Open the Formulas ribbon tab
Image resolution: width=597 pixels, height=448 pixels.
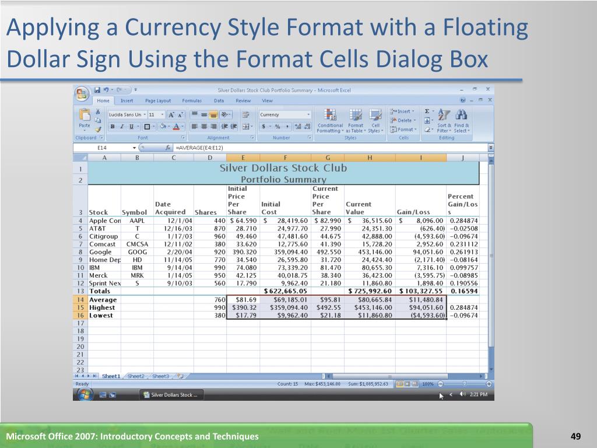pos(192,100)
